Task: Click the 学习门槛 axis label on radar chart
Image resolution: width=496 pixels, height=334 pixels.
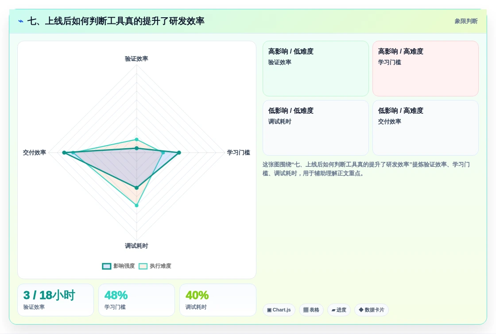Action: coord(239,153)
